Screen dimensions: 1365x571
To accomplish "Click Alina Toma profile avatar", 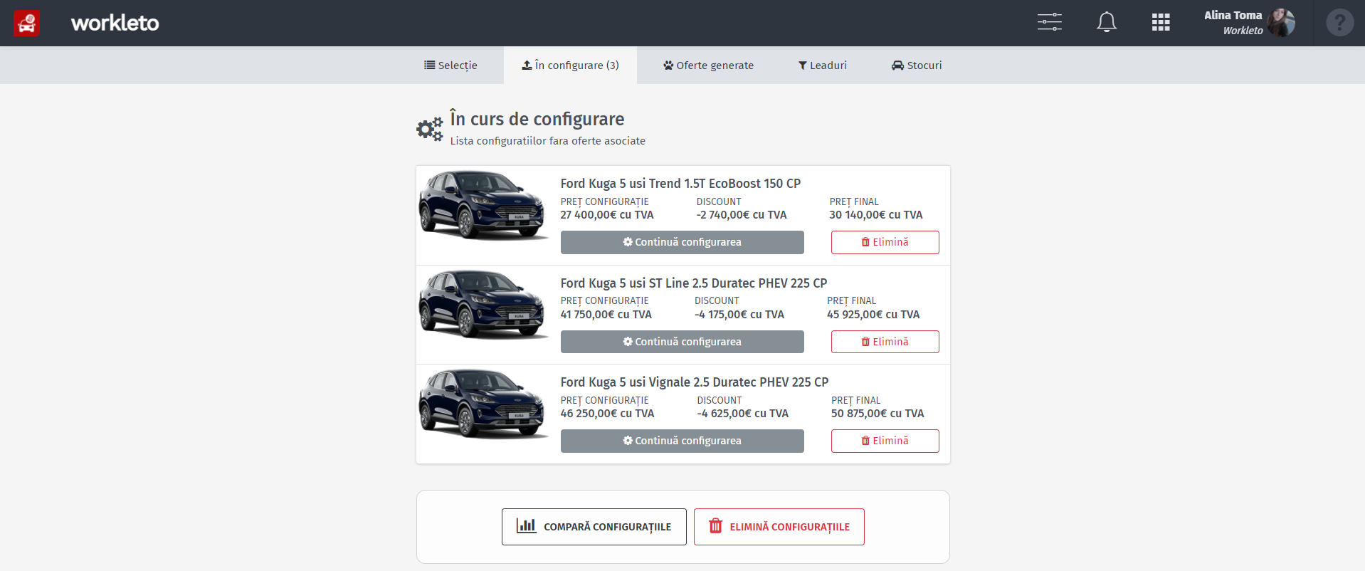I will coord(1281,23).
